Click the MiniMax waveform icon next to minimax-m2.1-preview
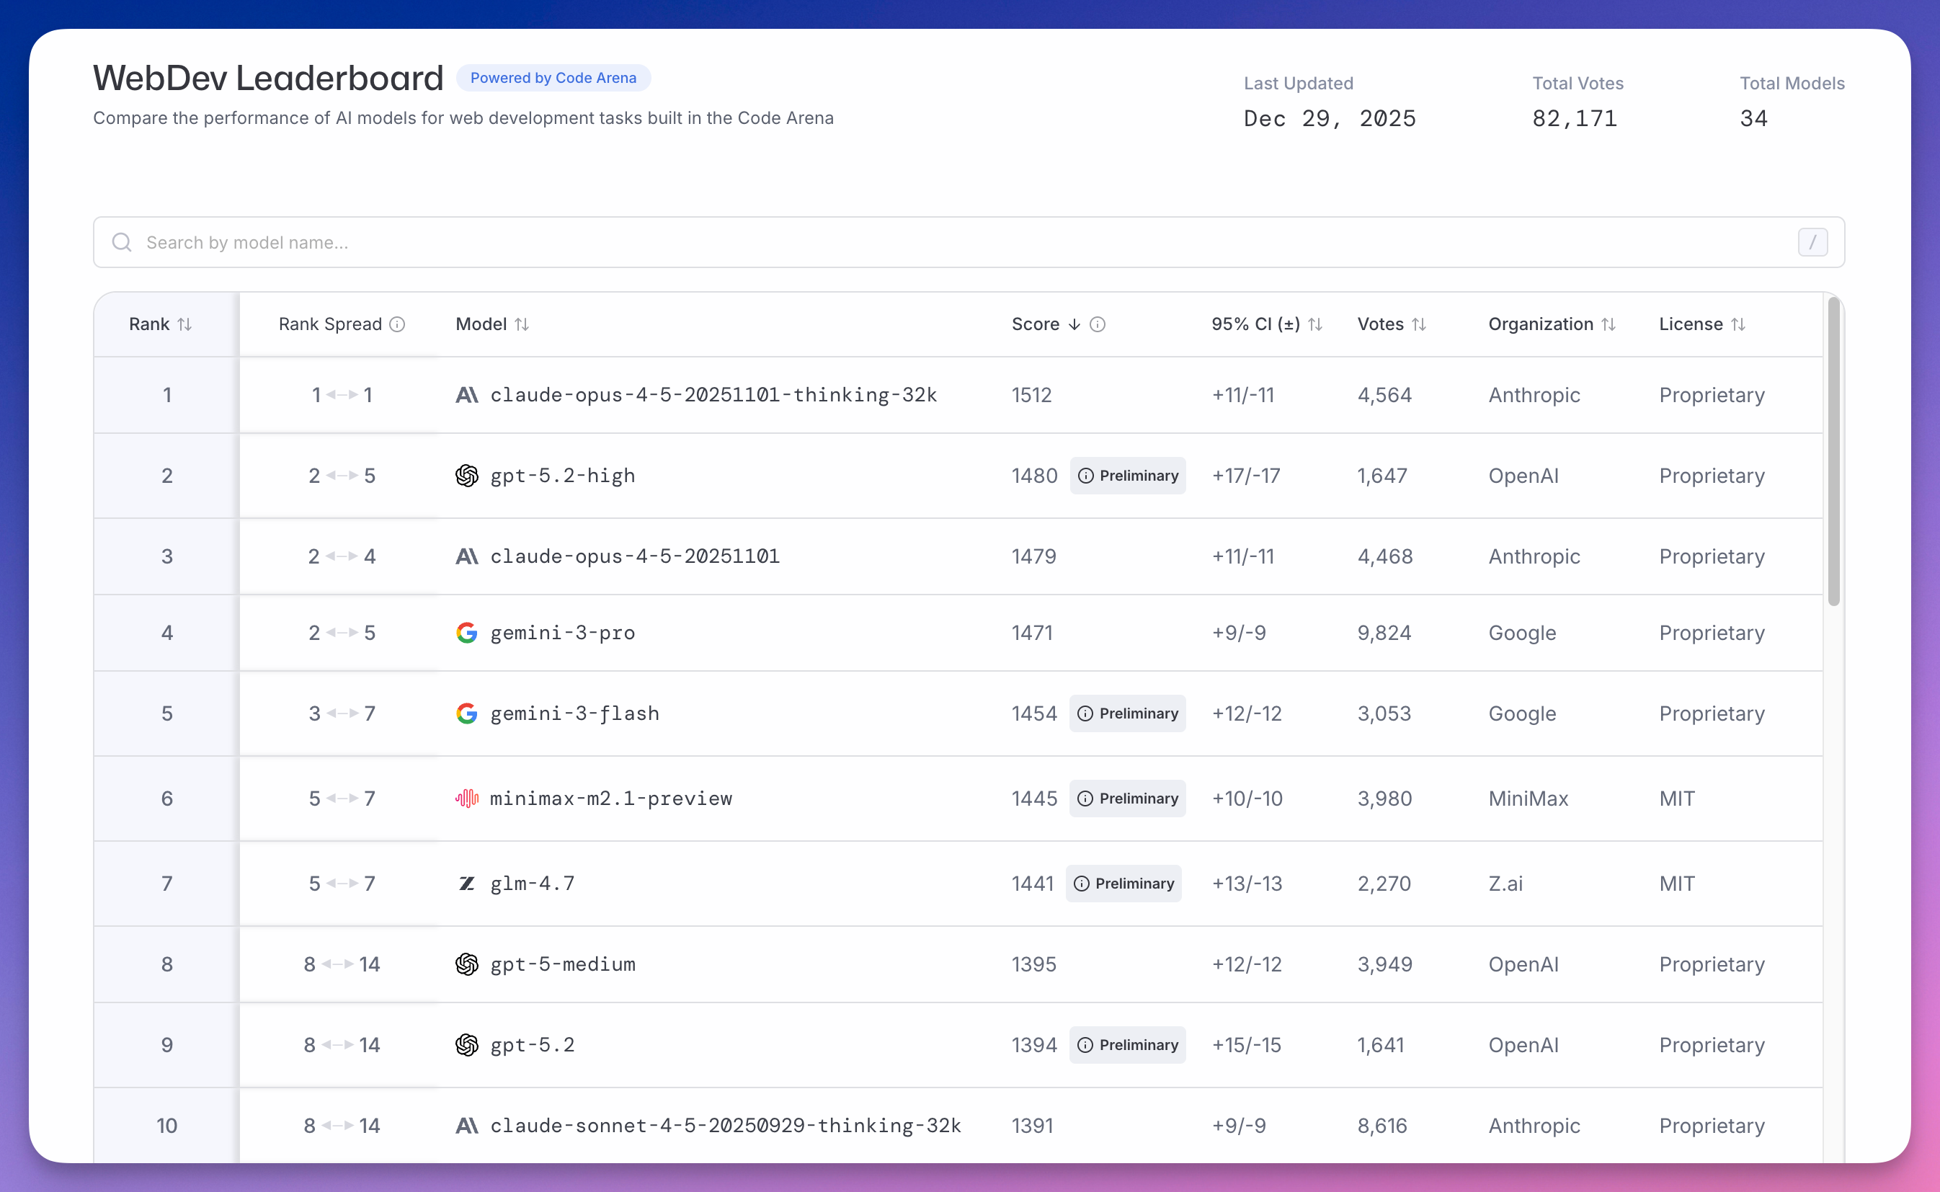The width and height of the screenshot is (1940, 1192). point(467,799)
